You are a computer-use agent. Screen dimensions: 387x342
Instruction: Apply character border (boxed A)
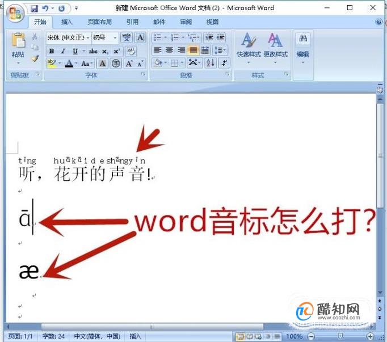pyautogui.click(x=140, y=37)
